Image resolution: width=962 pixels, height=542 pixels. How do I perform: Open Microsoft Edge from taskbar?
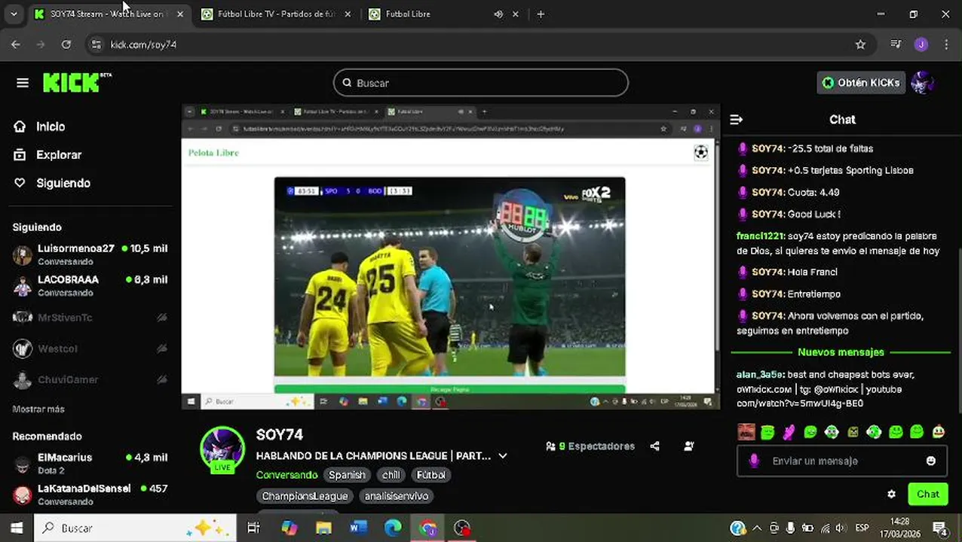coord(393,528)
